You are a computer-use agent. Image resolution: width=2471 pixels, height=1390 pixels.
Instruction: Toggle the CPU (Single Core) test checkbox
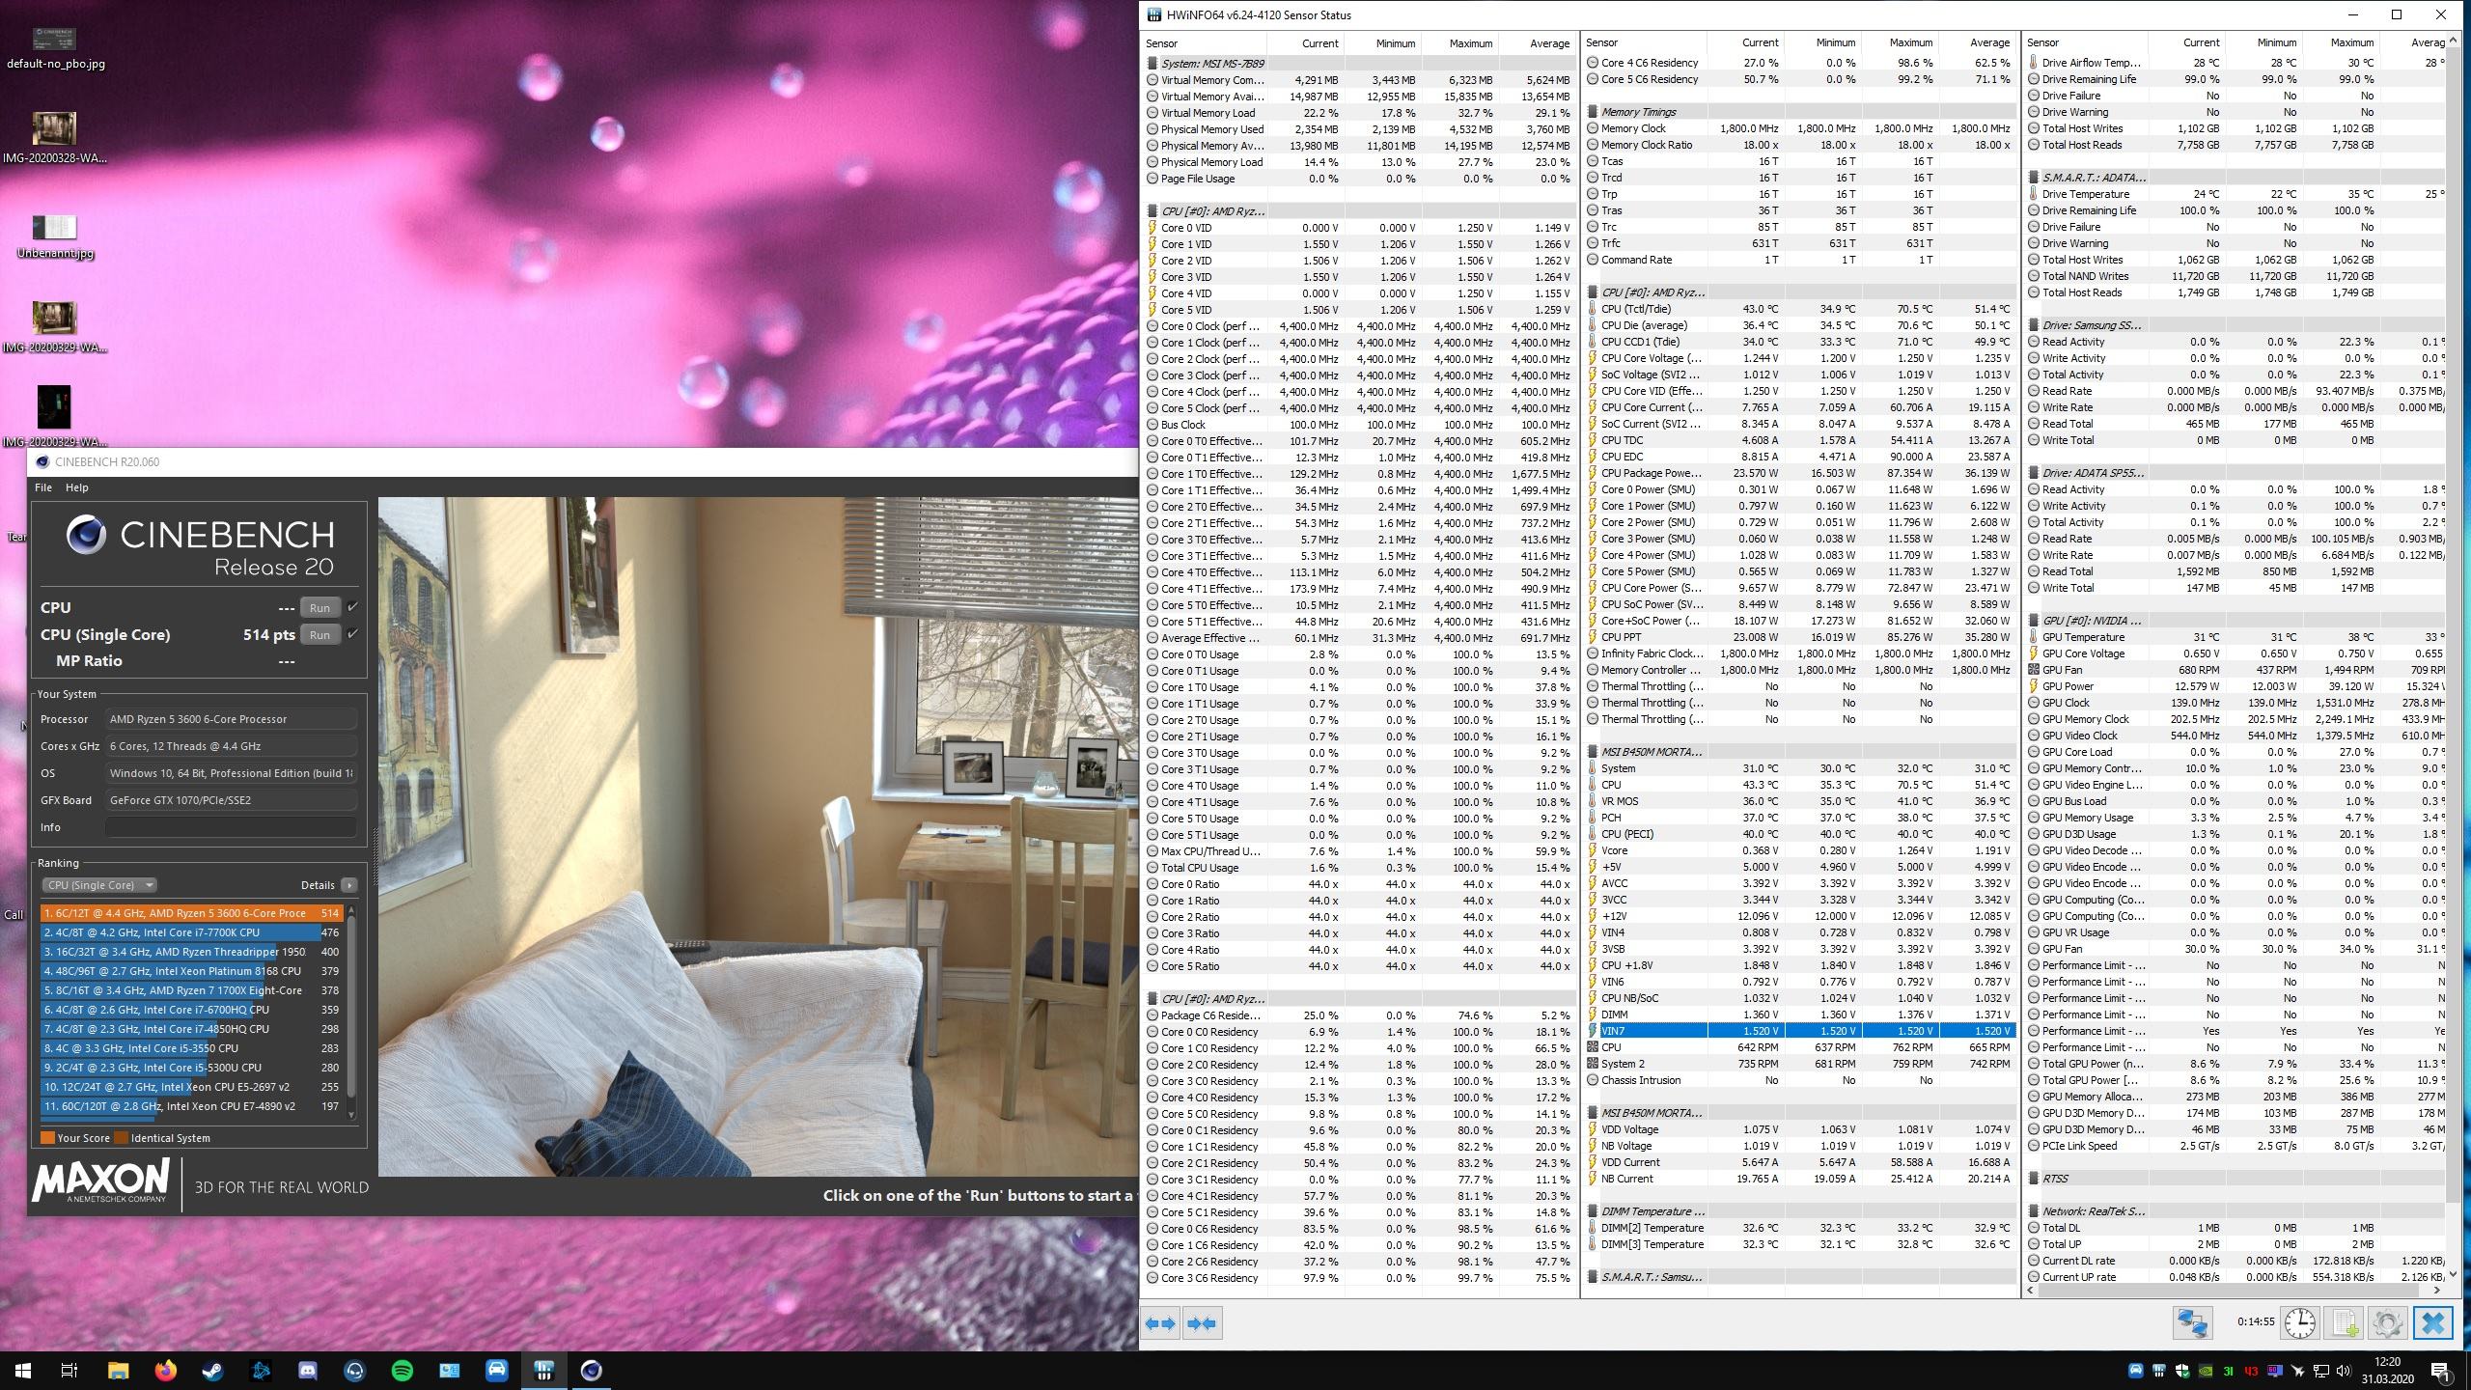(x=352, y=634)
